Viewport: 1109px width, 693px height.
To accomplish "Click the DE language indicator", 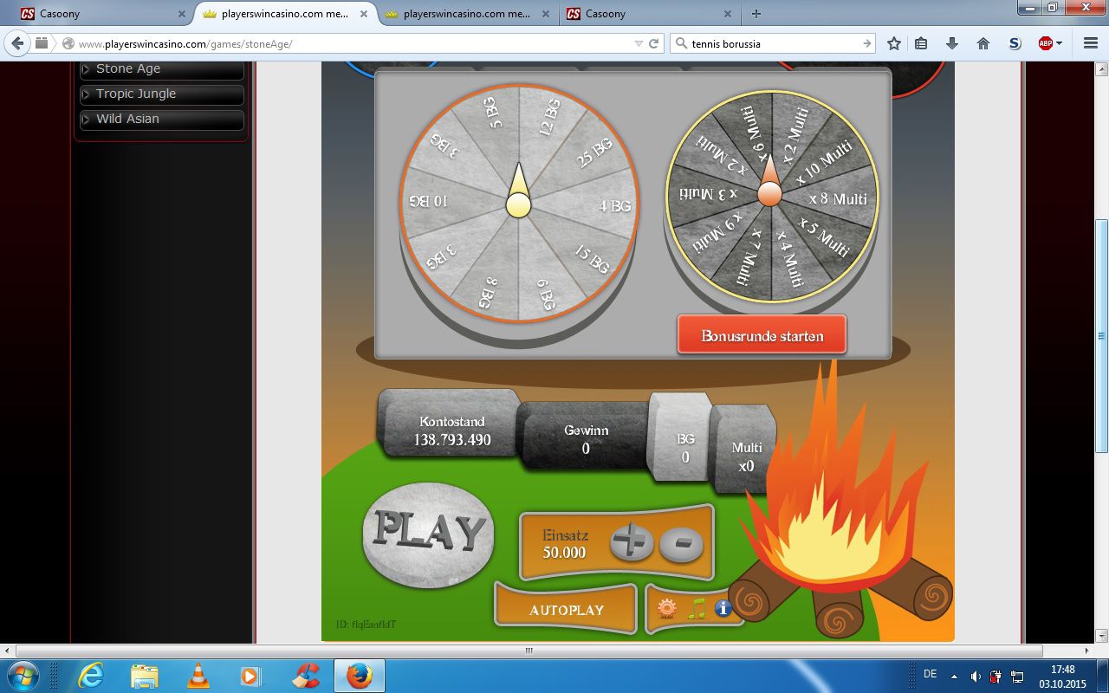I will coord(931,674).
